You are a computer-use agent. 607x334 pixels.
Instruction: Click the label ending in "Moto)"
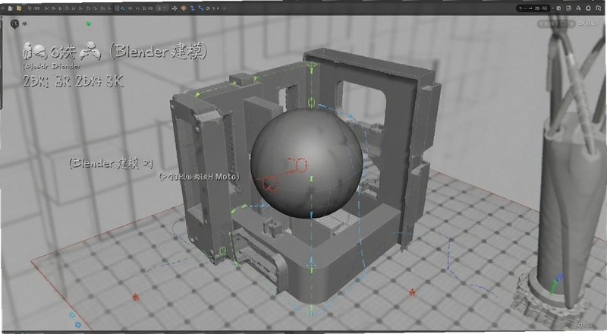200,177
